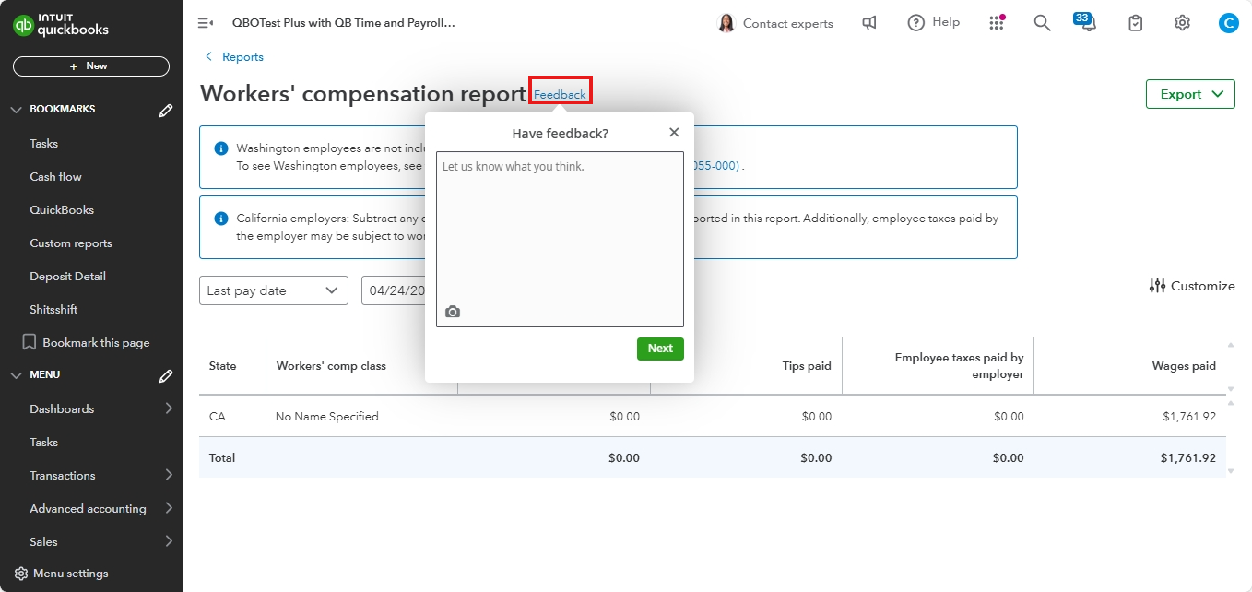
Task: Collapse the BOOKMARKS section
Action: tap(16, 110)
